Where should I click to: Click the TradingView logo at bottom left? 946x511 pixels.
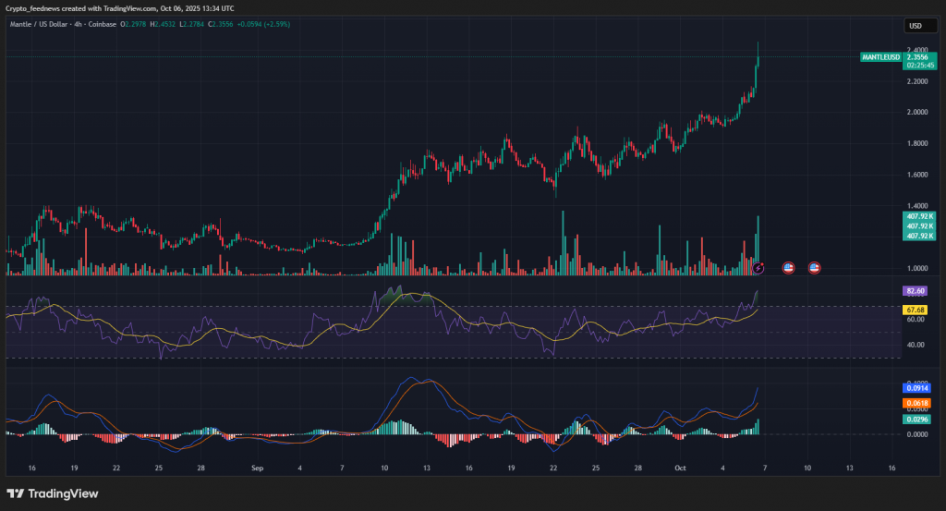click(x=54, y=493)
